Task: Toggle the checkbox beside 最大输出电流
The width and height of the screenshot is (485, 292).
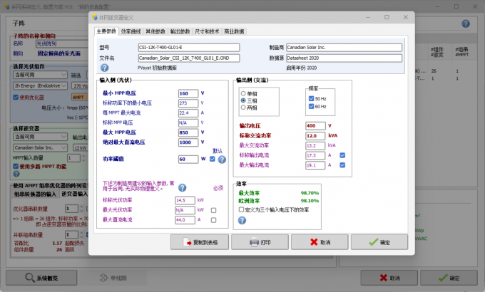Action: (x=342, y=165)
